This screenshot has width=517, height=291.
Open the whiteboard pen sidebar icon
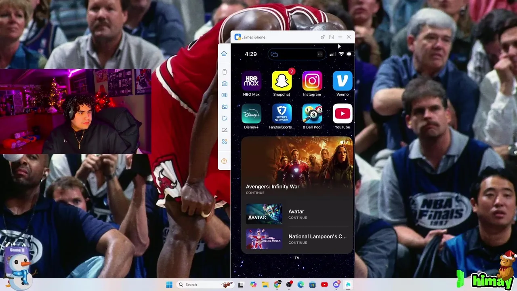click(224, 130)
